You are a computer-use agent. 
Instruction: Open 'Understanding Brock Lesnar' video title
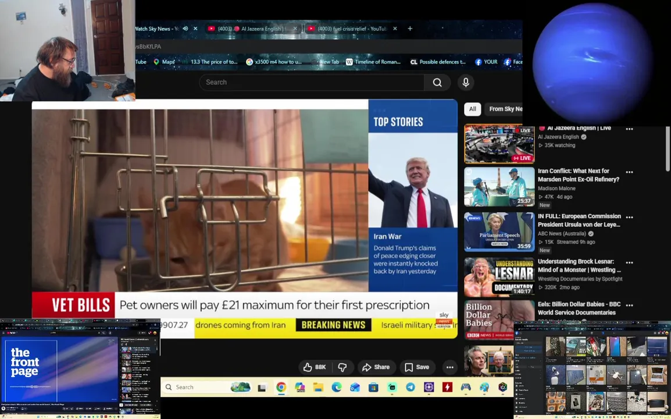[580, 265]
